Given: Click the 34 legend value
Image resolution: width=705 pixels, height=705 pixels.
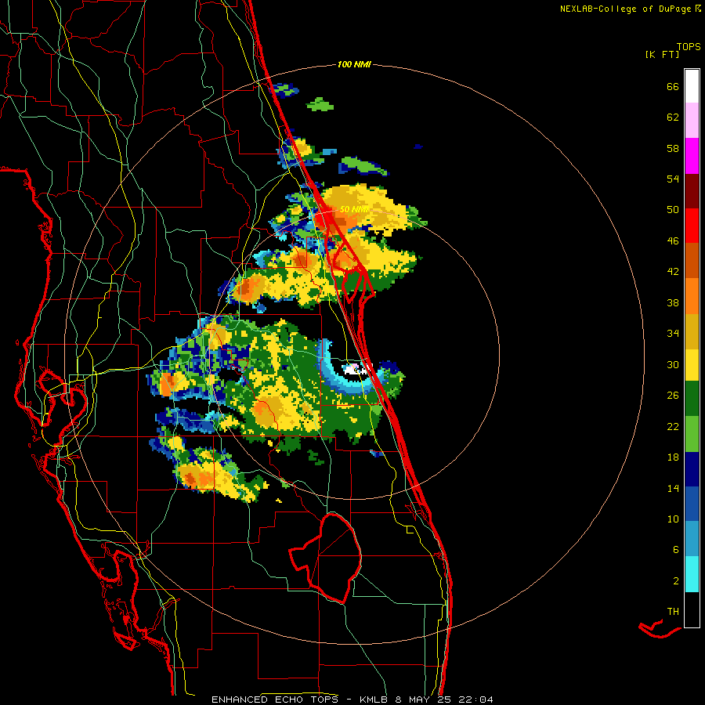Looking at the screenshot, I should (x=673, y=334).
